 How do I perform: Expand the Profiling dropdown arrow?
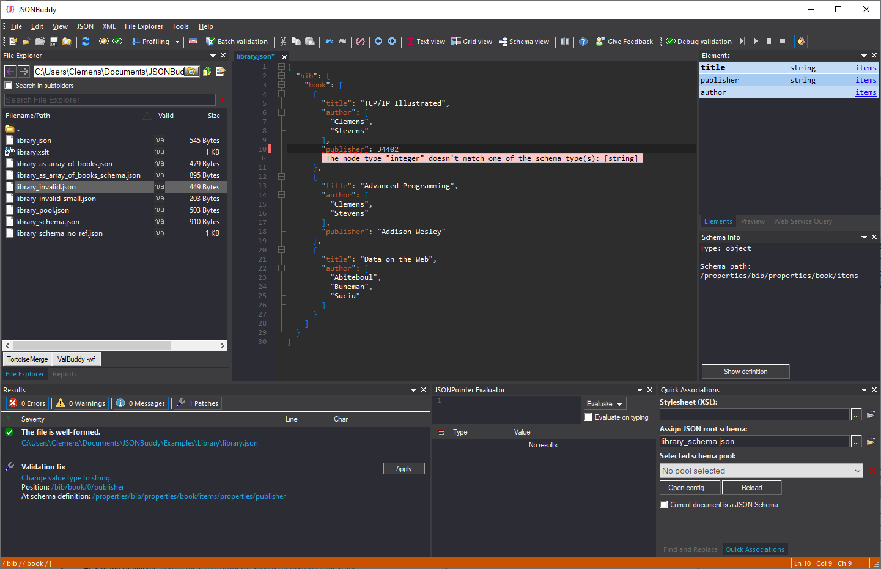(x=178, y=42)
